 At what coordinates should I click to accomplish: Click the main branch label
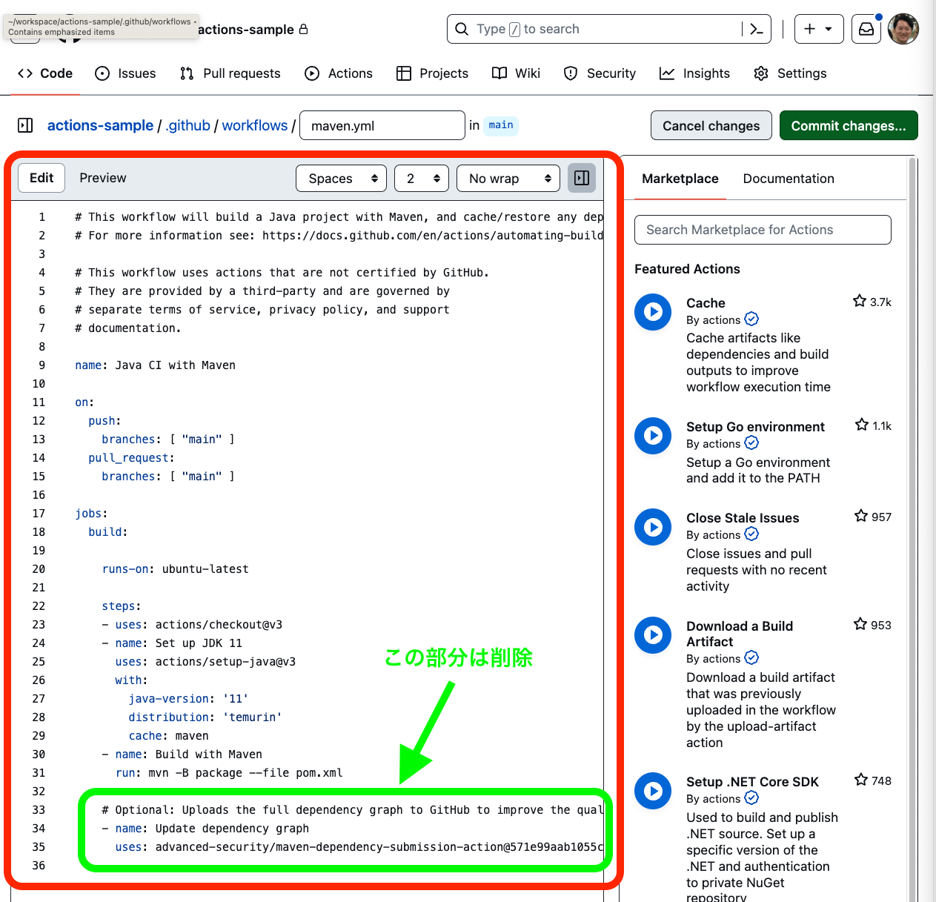(501, 125)
